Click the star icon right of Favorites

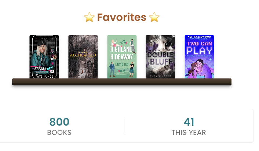[x=154, y=17]
